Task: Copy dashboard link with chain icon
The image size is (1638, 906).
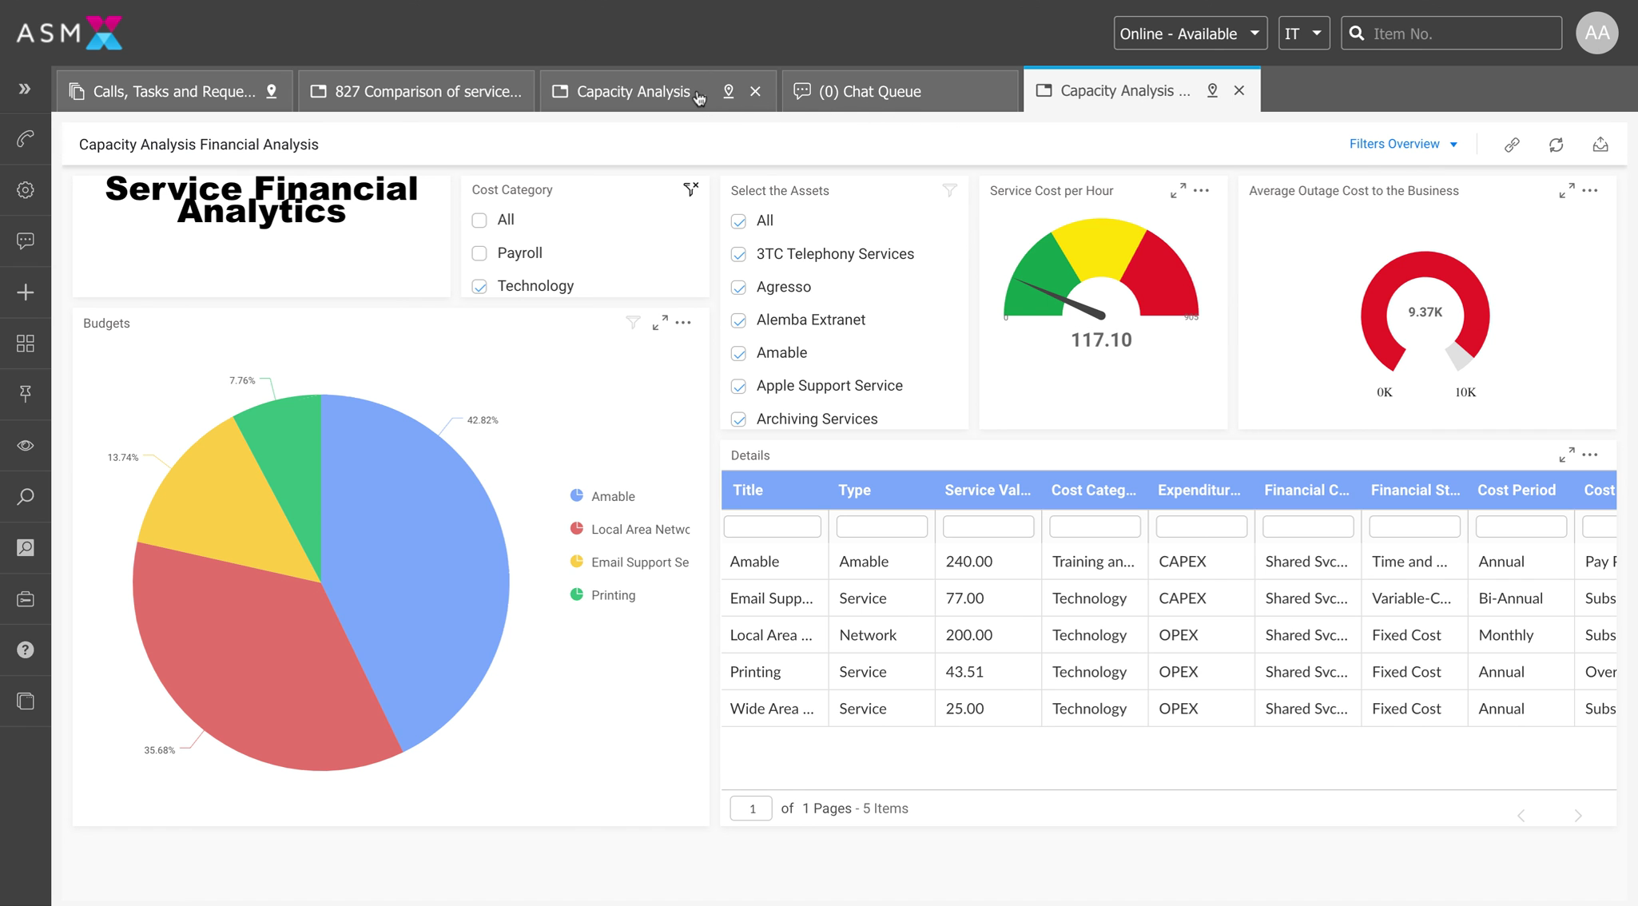Action: tap(1512, 145)
